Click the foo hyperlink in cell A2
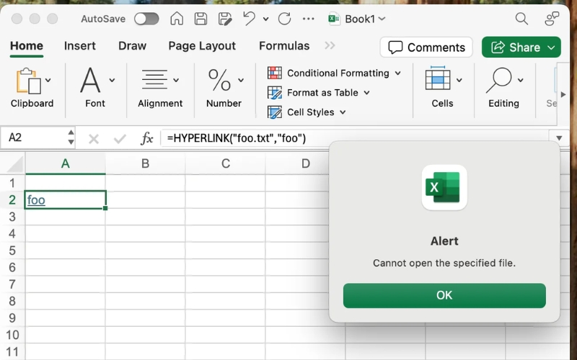Viewport: 577px width, 360px height. pos(36,200)
